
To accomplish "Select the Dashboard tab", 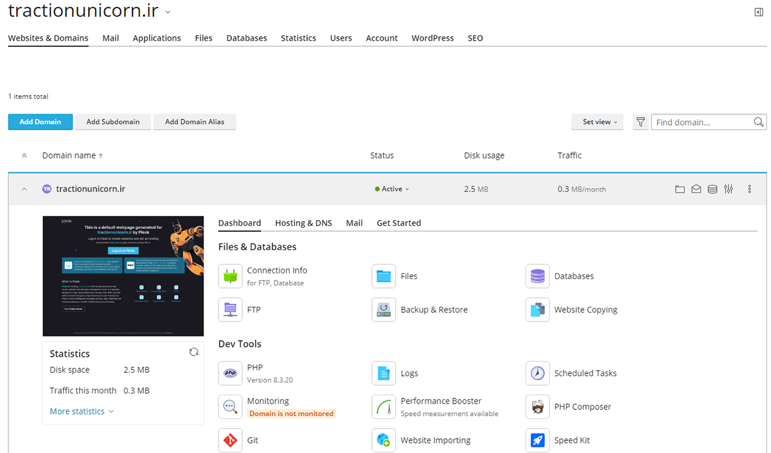I will [x=240, y=223].
